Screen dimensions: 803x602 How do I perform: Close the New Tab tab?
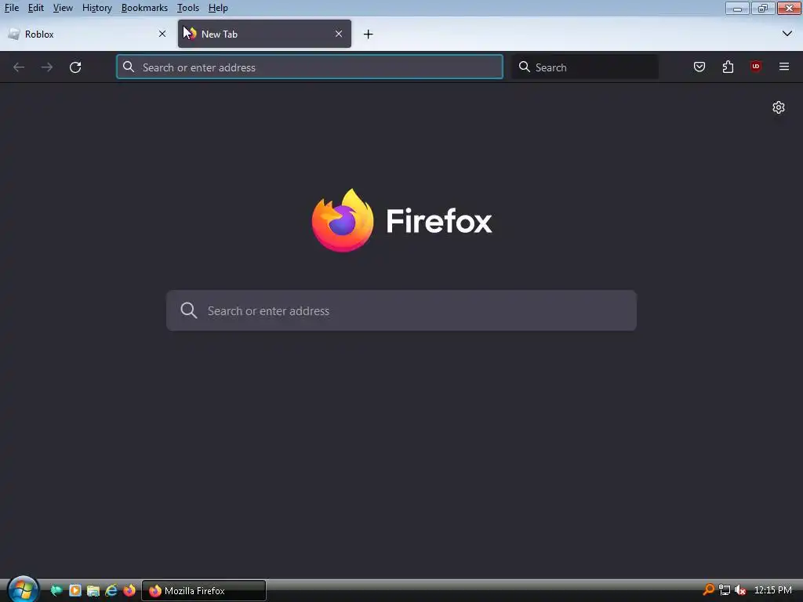(x=339, y=34)
